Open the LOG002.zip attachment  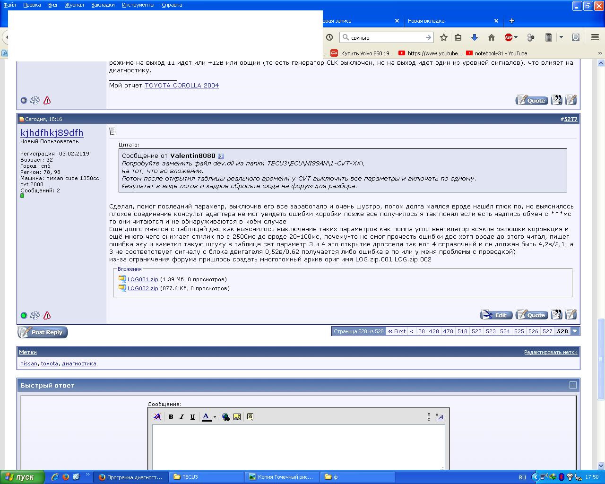[143, 288]
